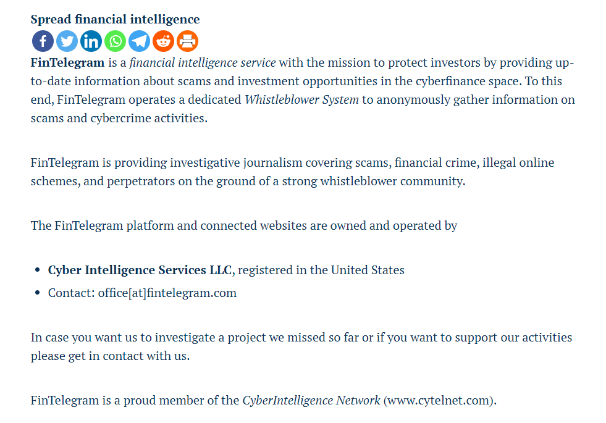Click "registered in the United States" text
The image size is (606, 423).
(x=321, y=270)
